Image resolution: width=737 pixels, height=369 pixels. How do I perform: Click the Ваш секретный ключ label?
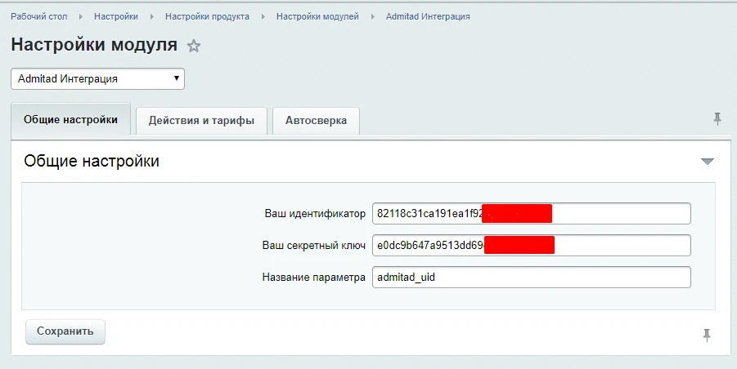[313, 245]
